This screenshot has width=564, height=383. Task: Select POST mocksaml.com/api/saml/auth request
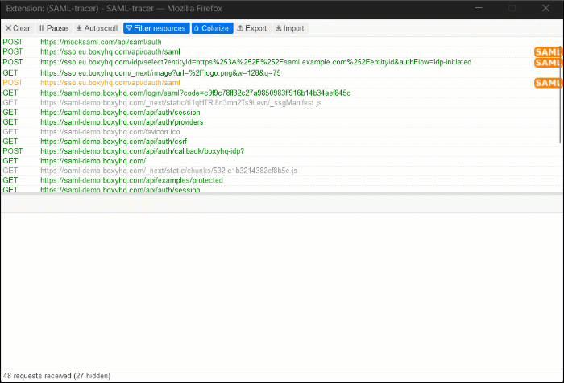(280, 42)
